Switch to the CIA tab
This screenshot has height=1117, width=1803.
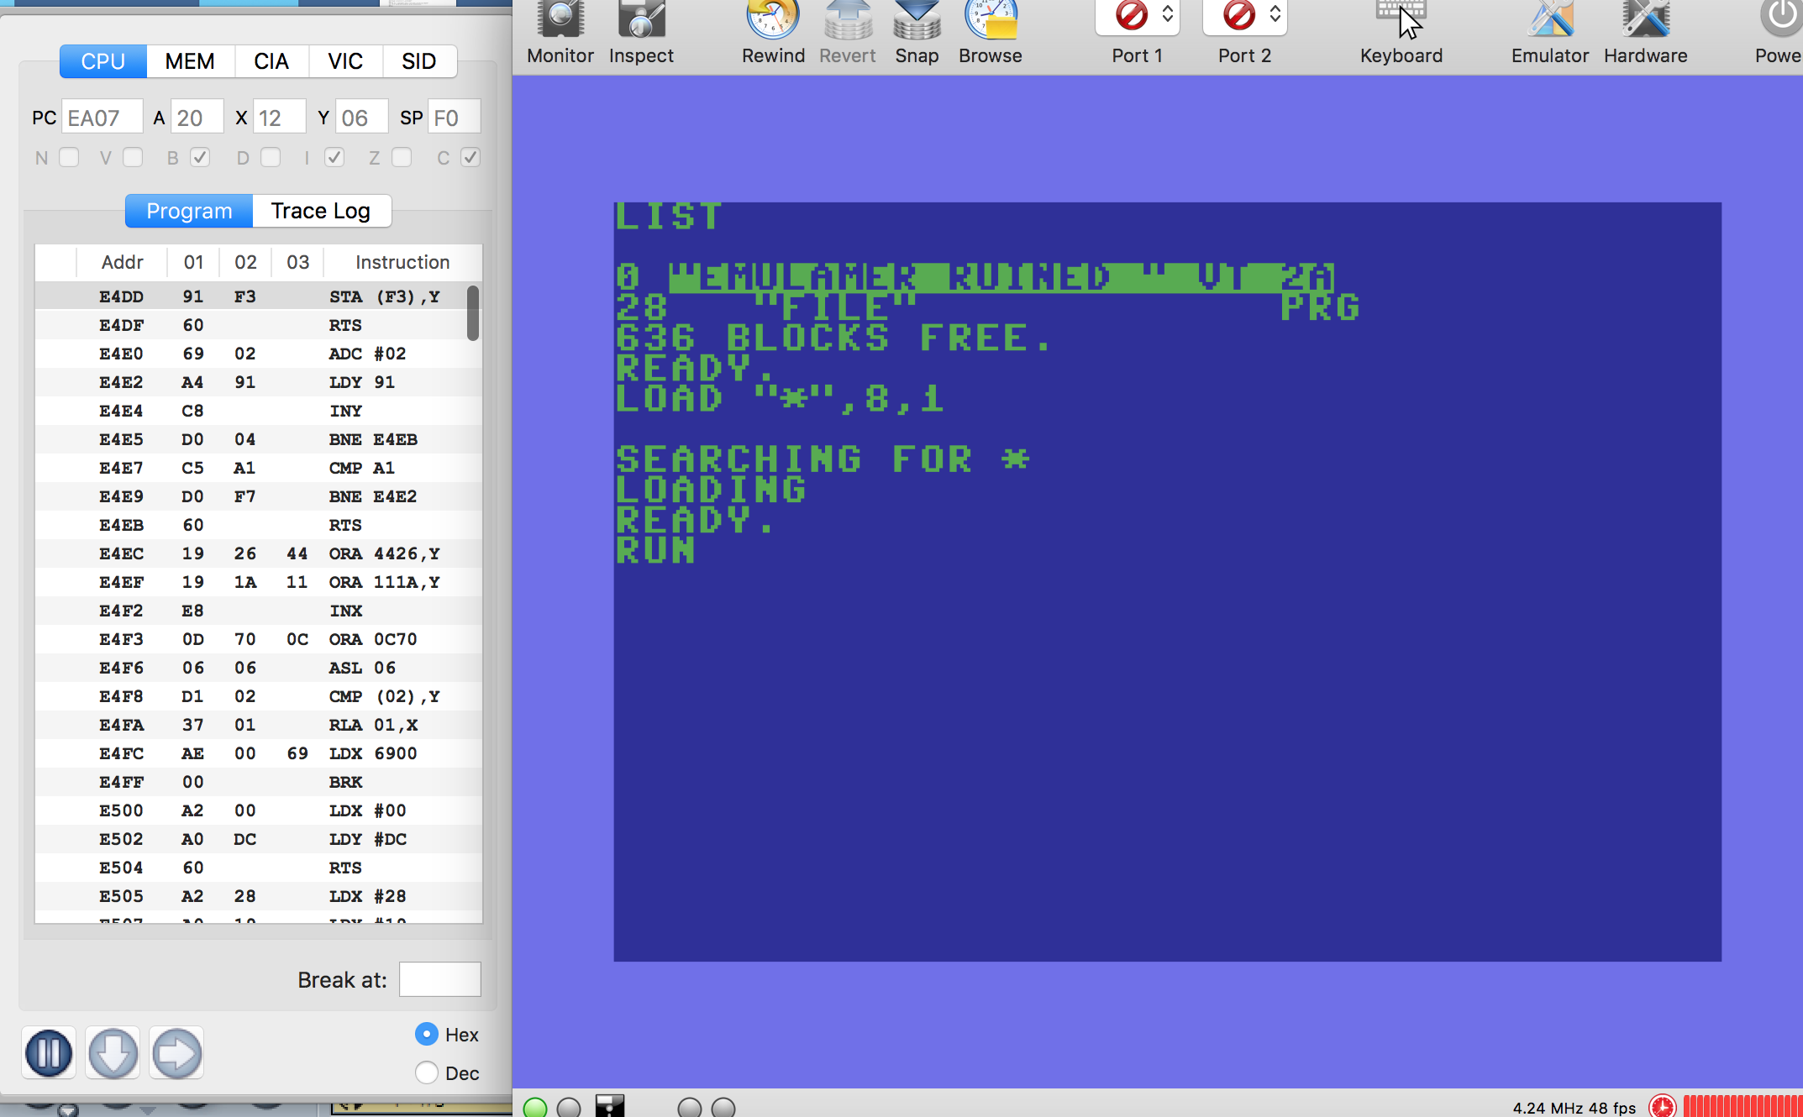click(271, 61)
